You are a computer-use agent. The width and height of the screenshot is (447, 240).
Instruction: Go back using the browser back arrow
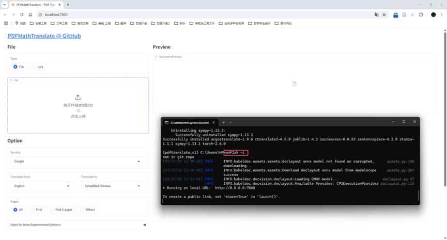pyautogui.click(x=5, y=14)
